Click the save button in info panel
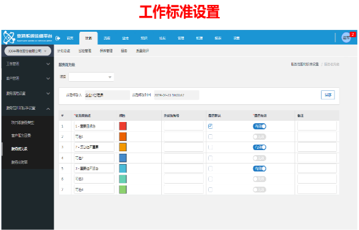359x230 pixels. [328, 95]
